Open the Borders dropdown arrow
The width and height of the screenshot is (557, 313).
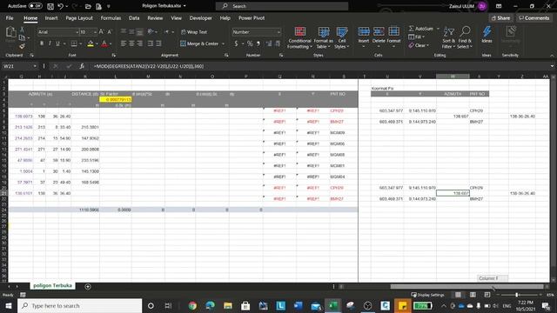(x=81, y=43)
